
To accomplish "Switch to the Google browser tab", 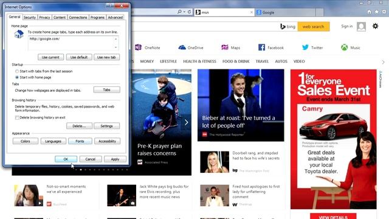I will pos(285,12).
